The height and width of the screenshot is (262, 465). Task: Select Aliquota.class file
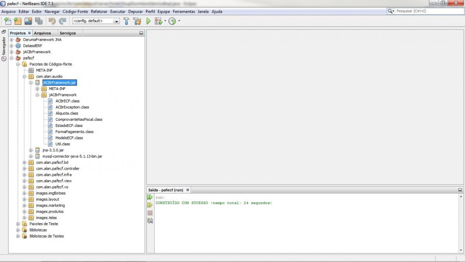pos(67,113)
